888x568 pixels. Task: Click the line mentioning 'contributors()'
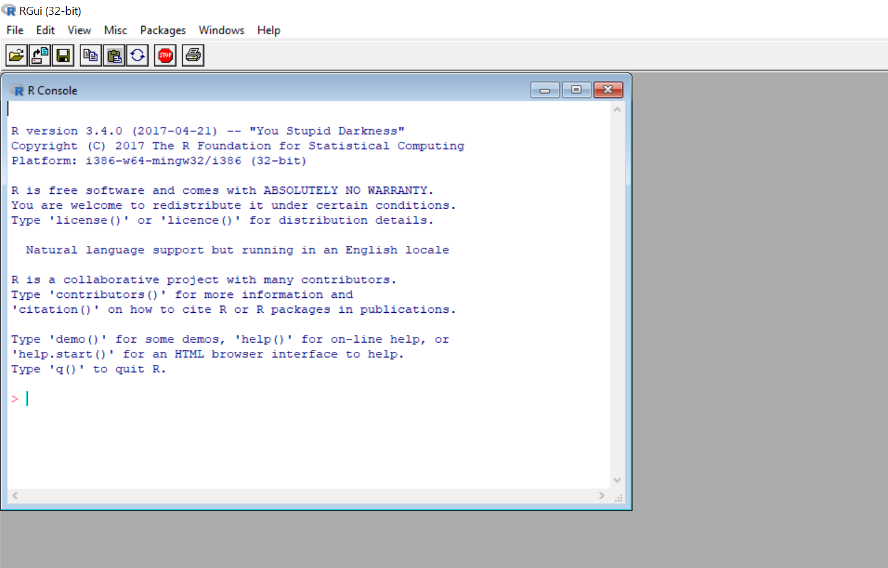pyautogui.click(x=182, y=295)
